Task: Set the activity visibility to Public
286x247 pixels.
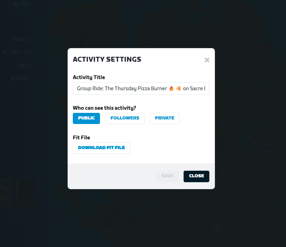Action: click(x=86, y=118)
